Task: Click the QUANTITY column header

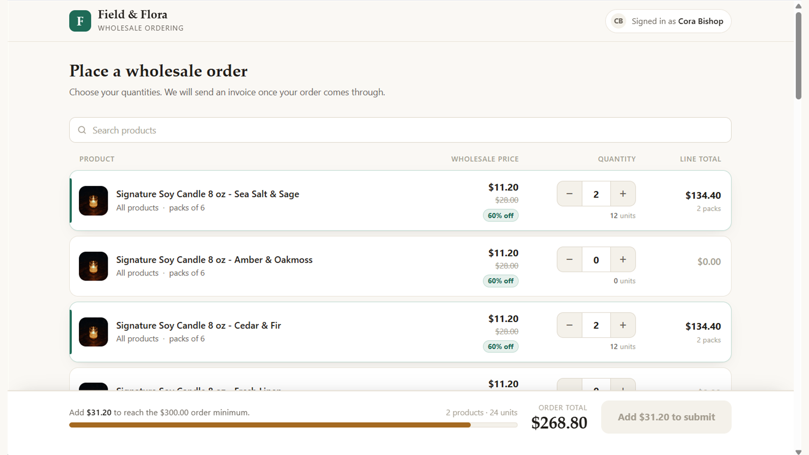Action: point(617,159)
